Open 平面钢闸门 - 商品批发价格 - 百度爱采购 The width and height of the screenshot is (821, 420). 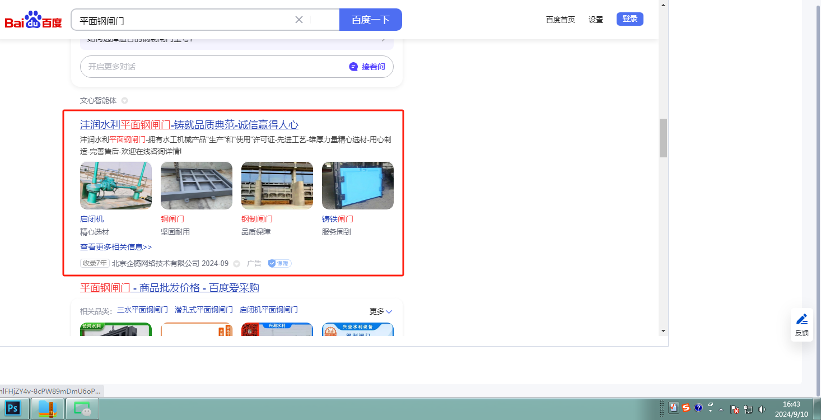click(x=170, y=288)
